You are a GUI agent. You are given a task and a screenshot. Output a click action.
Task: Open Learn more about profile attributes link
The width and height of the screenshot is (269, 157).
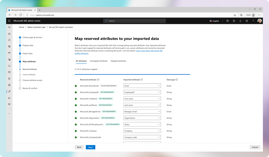coord(149,51)
